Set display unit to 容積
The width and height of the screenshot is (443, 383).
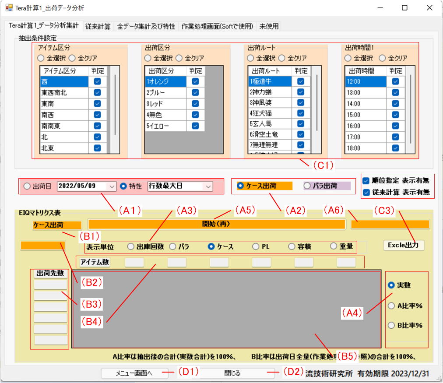(x=292, y=246)
